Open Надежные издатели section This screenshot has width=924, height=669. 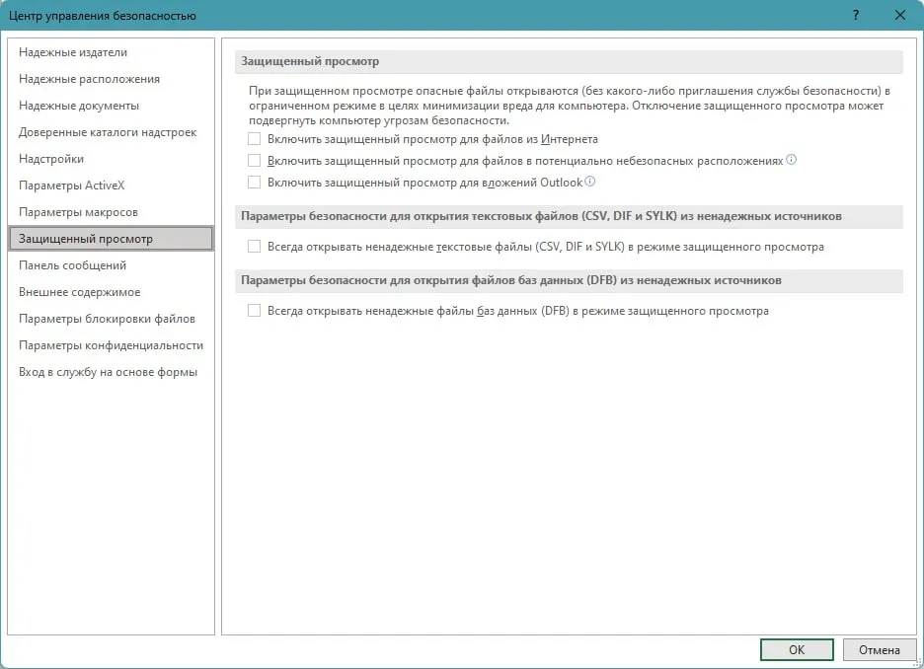73,52
